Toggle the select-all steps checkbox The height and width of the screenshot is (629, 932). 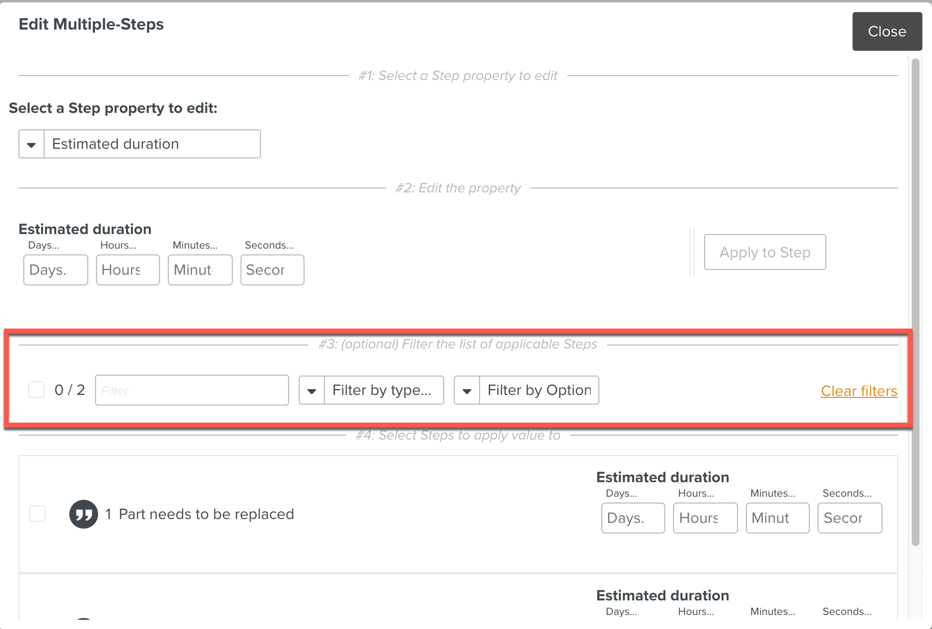[36, 390]
